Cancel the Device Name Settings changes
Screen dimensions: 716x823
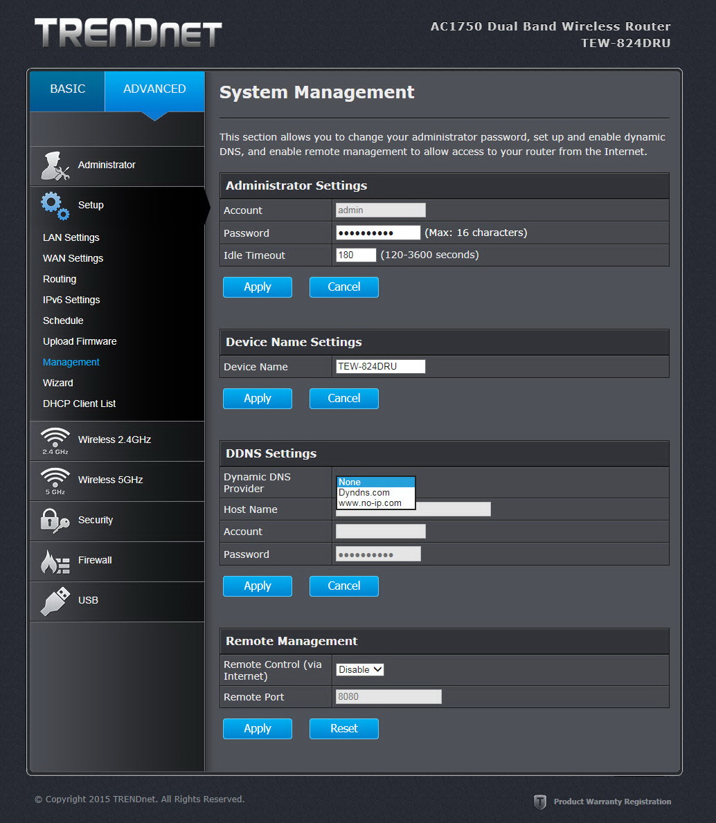tap(344, 399)
